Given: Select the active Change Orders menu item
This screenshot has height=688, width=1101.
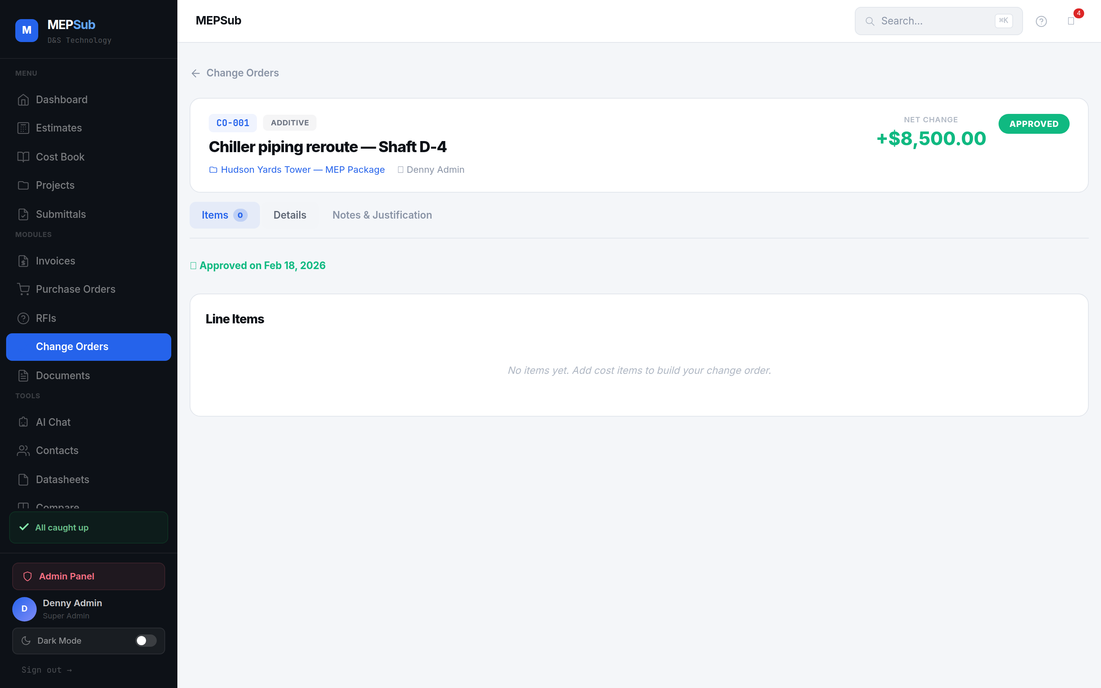Looking at the screenshot, I should (89, 347).
